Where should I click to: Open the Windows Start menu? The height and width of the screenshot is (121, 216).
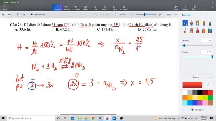point(3,118)
